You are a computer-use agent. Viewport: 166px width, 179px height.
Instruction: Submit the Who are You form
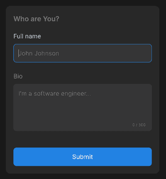[83, 157]
